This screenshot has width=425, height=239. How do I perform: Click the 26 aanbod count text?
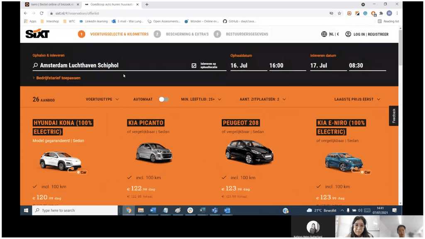coord(44,100)
